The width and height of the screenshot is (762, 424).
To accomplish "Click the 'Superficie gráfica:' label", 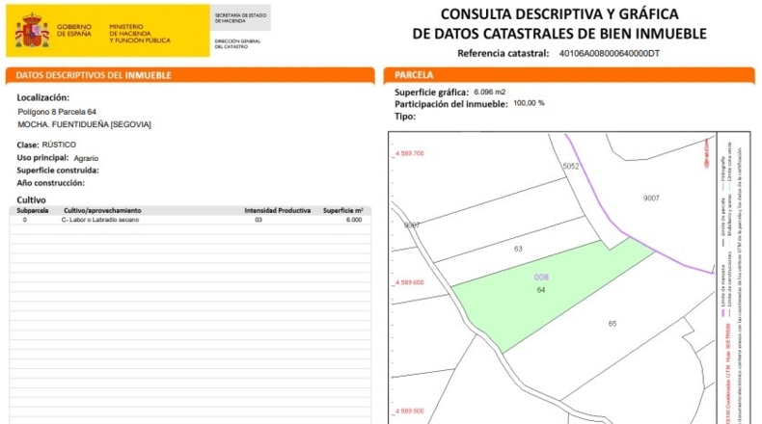I will (431, 93).
